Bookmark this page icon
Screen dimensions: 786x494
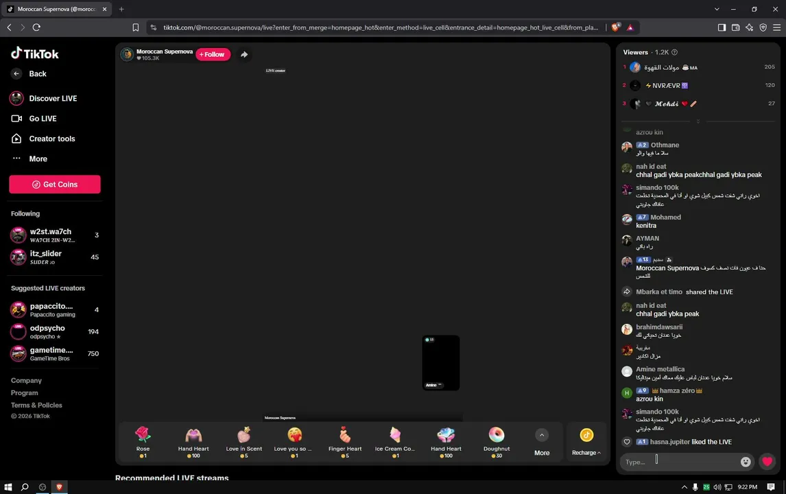point(135,27)
